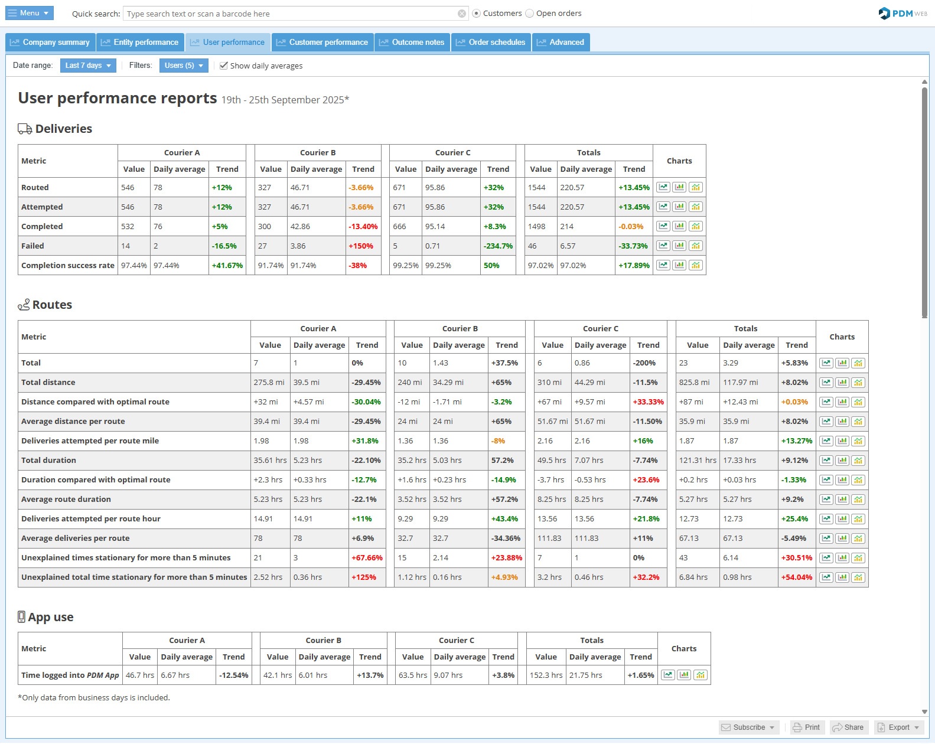
Task: Open the Users (5) filter dropdown
Action: coord(184,66)
